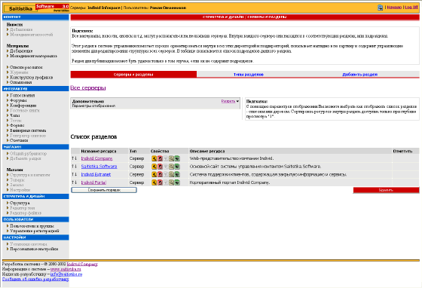
Task: Click Менеджмент новостей in sidebar
Action: coord(31,35)
